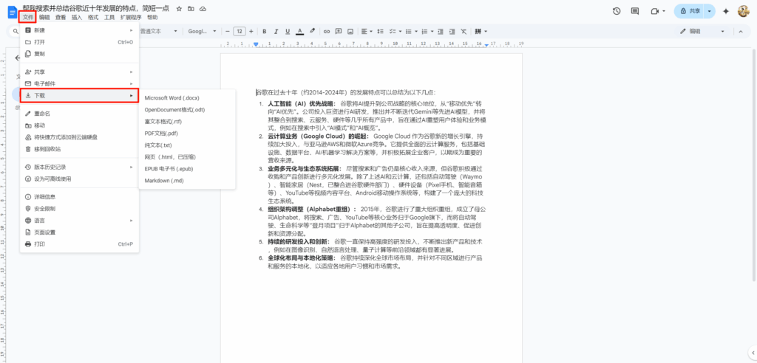Click the line spacing icon

(381, 31)
